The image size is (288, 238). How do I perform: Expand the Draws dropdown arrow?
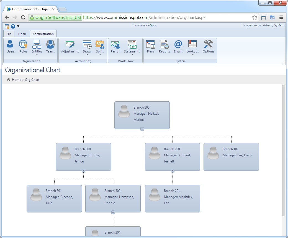[87, 55]
